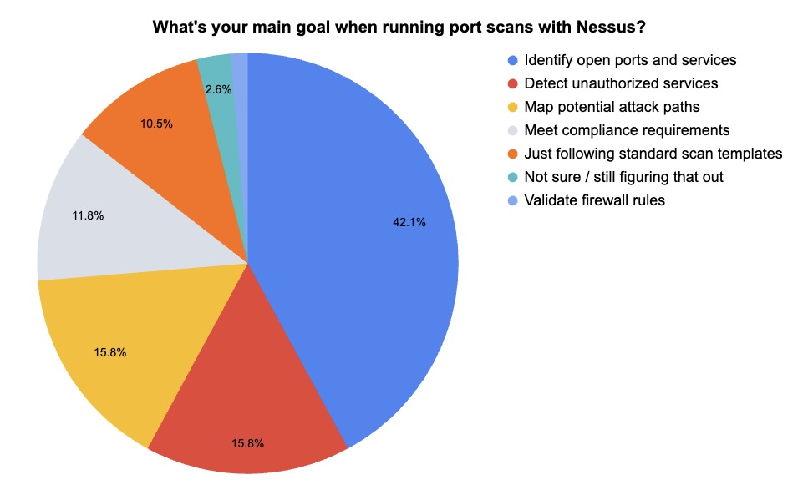Click the yellow legend dot for Map potential attack paths
This screenshot has height=490, width=803.
pos(512,107)
